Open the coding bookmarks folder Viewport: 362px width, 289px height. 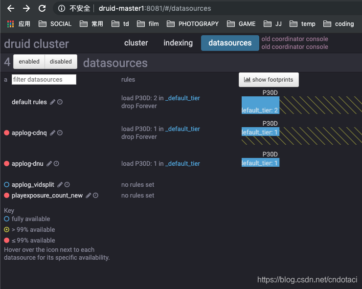[x=339, y=24]
